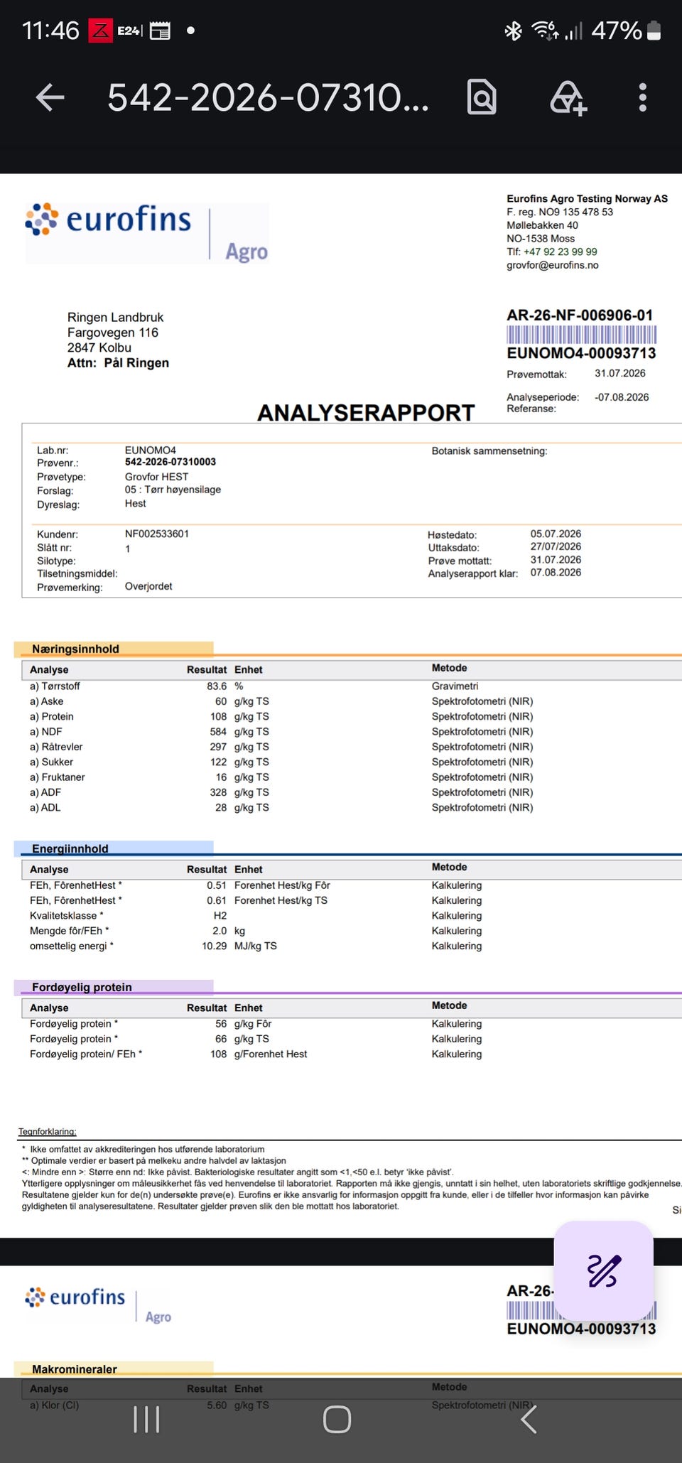Tap the Fordøyelig protein section header

pyautogui.click(x=82, y=987)
